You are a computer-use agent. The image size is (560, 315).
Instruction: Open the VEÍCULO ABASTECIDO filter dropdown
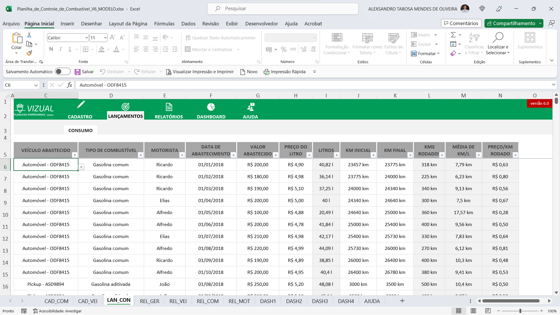click(75, 155)
